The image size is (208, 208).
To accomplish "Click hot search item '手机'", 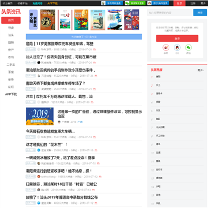I will click(158, 203).
